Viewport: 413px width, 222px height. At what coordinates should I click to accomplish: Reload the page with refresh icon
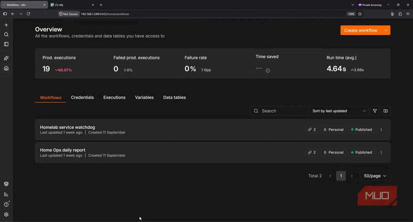pos(28,14)
